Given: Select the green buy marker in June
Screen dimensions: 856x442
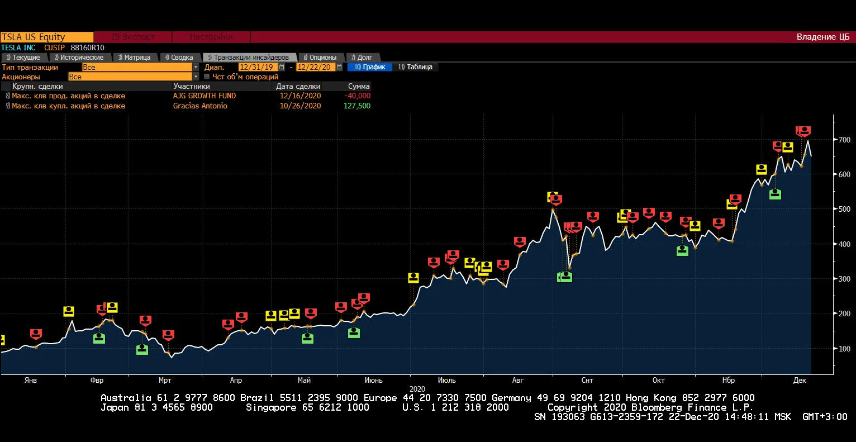Looking at the screenshot, I should 354,333.
